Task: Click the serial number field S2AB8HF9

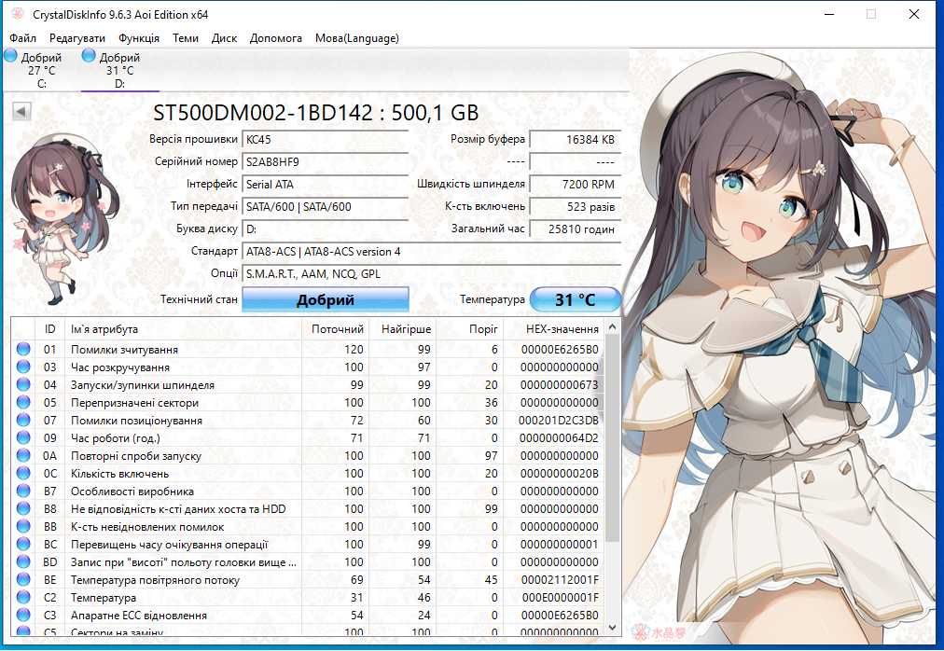Action: coord(326,161)
